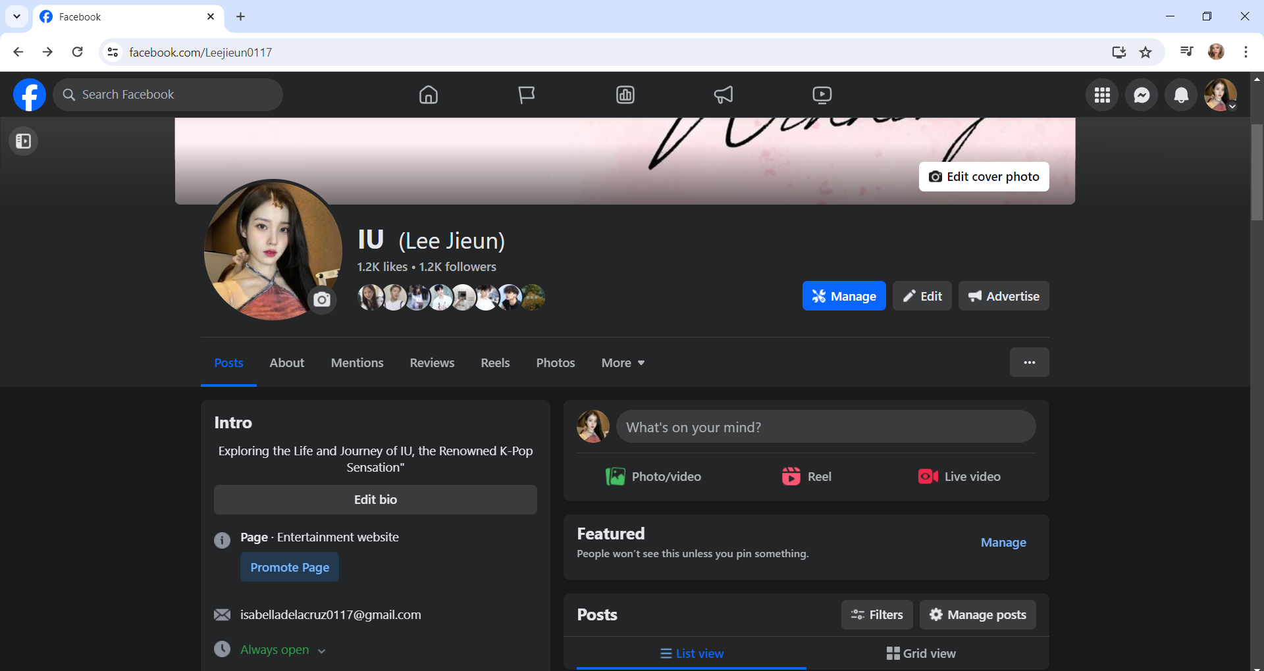View site information icon in the address bar
This screenshot has height=671, width=1264.
113,52
